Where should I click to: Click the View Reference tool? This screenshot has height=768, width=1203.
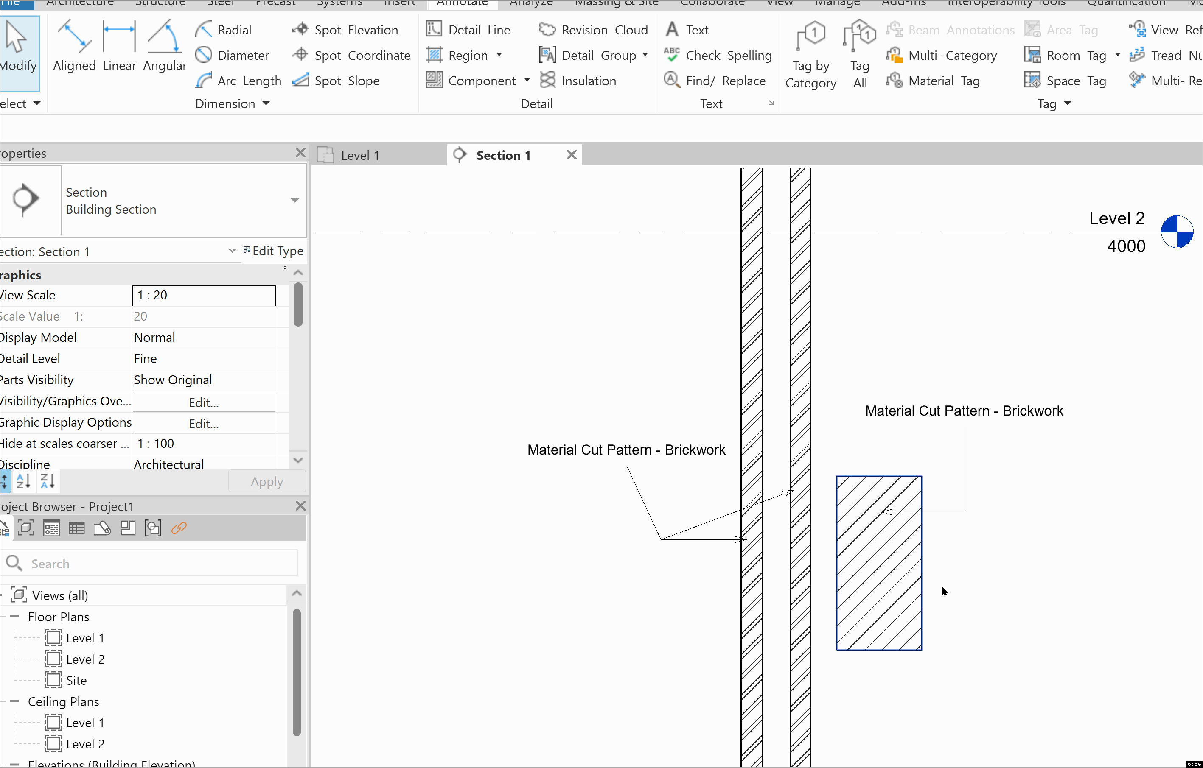click(1165, 30)
